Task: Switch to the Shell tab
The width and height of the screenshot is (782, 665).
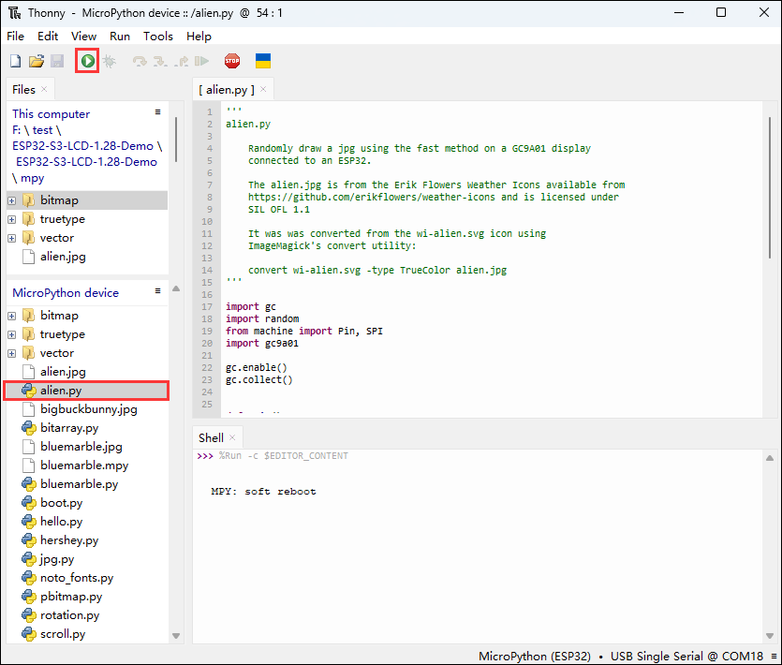Action: (211, 437)
